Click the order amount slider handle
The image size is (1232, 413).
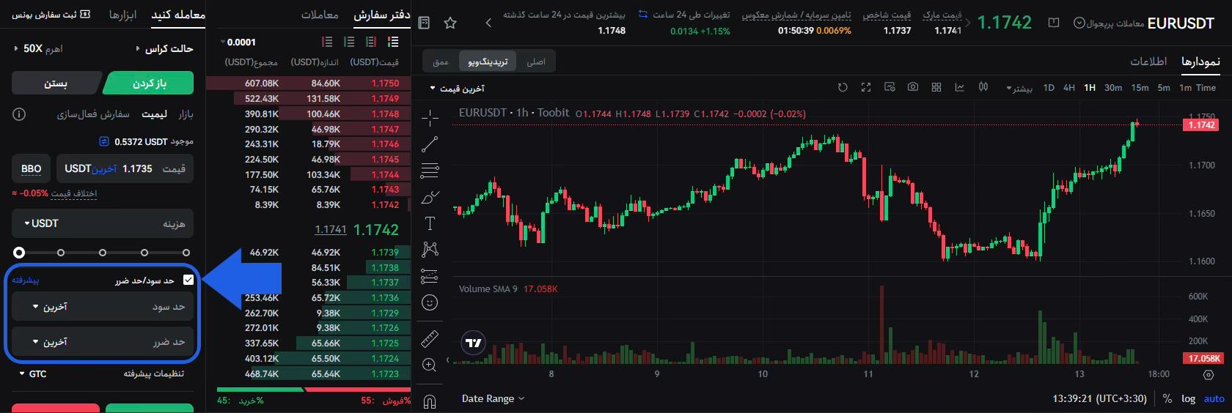pyautogui.click(x=19, y=253)
